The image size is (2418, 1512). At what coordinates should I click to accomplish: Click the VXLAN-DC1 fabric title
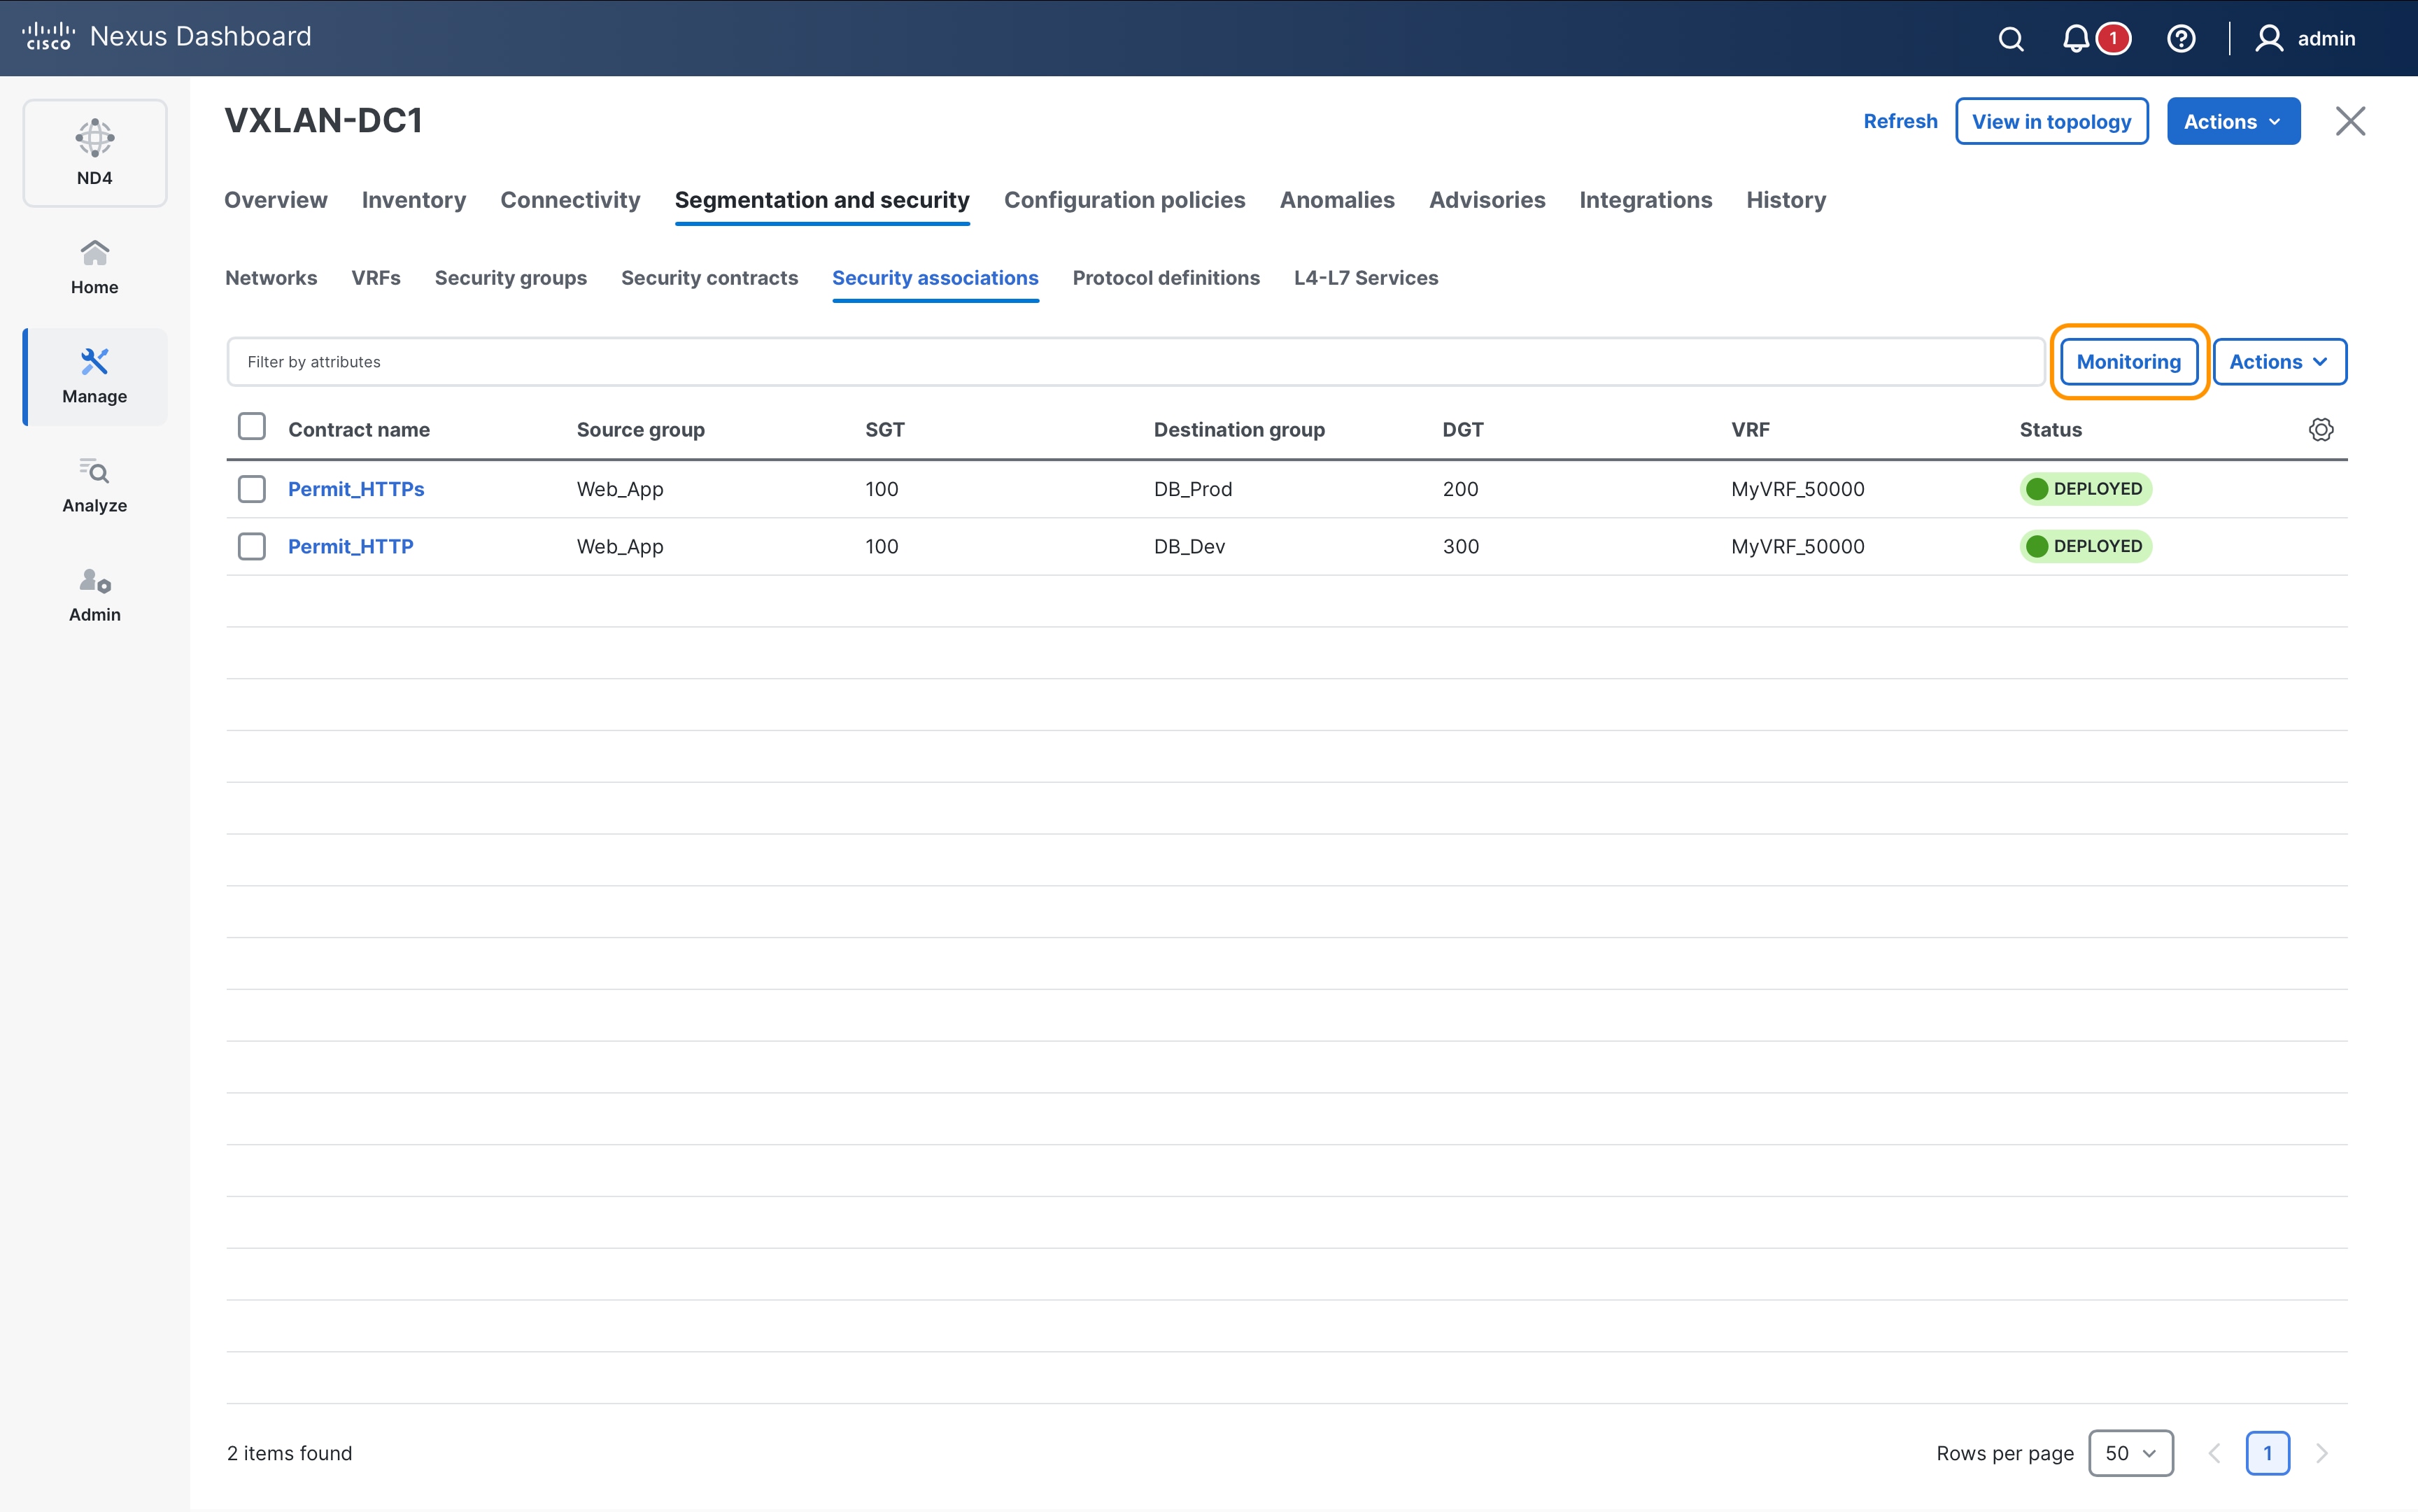(x=323, y=121)
